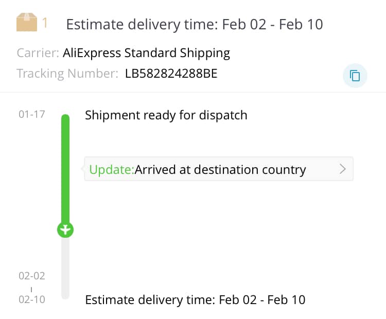The image size is (386, 319).
Task: Select the 02-02 timeline date
Action: [x=32, y=276]
